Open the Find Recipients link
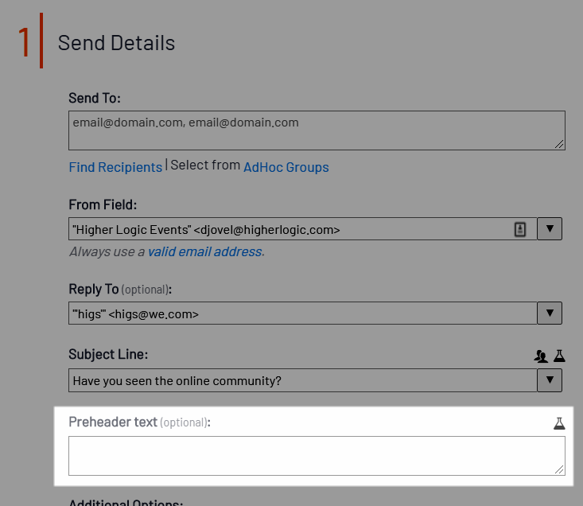The image size is (583, 506). (x=115, y=167)
